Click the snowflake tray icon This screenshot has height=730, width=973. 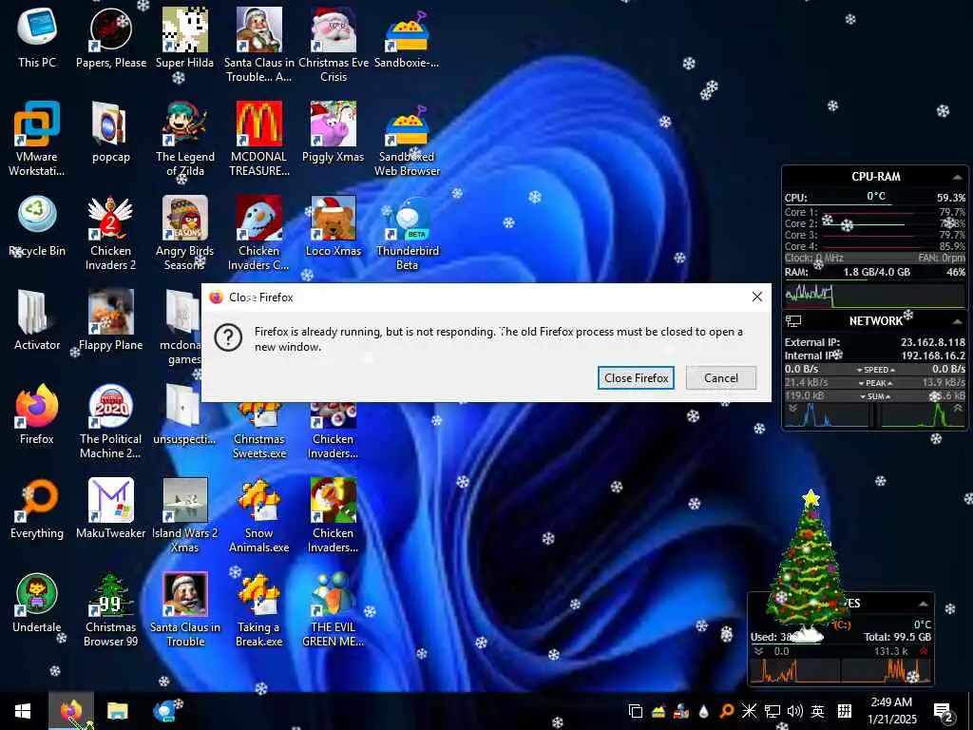coord(750,711)
